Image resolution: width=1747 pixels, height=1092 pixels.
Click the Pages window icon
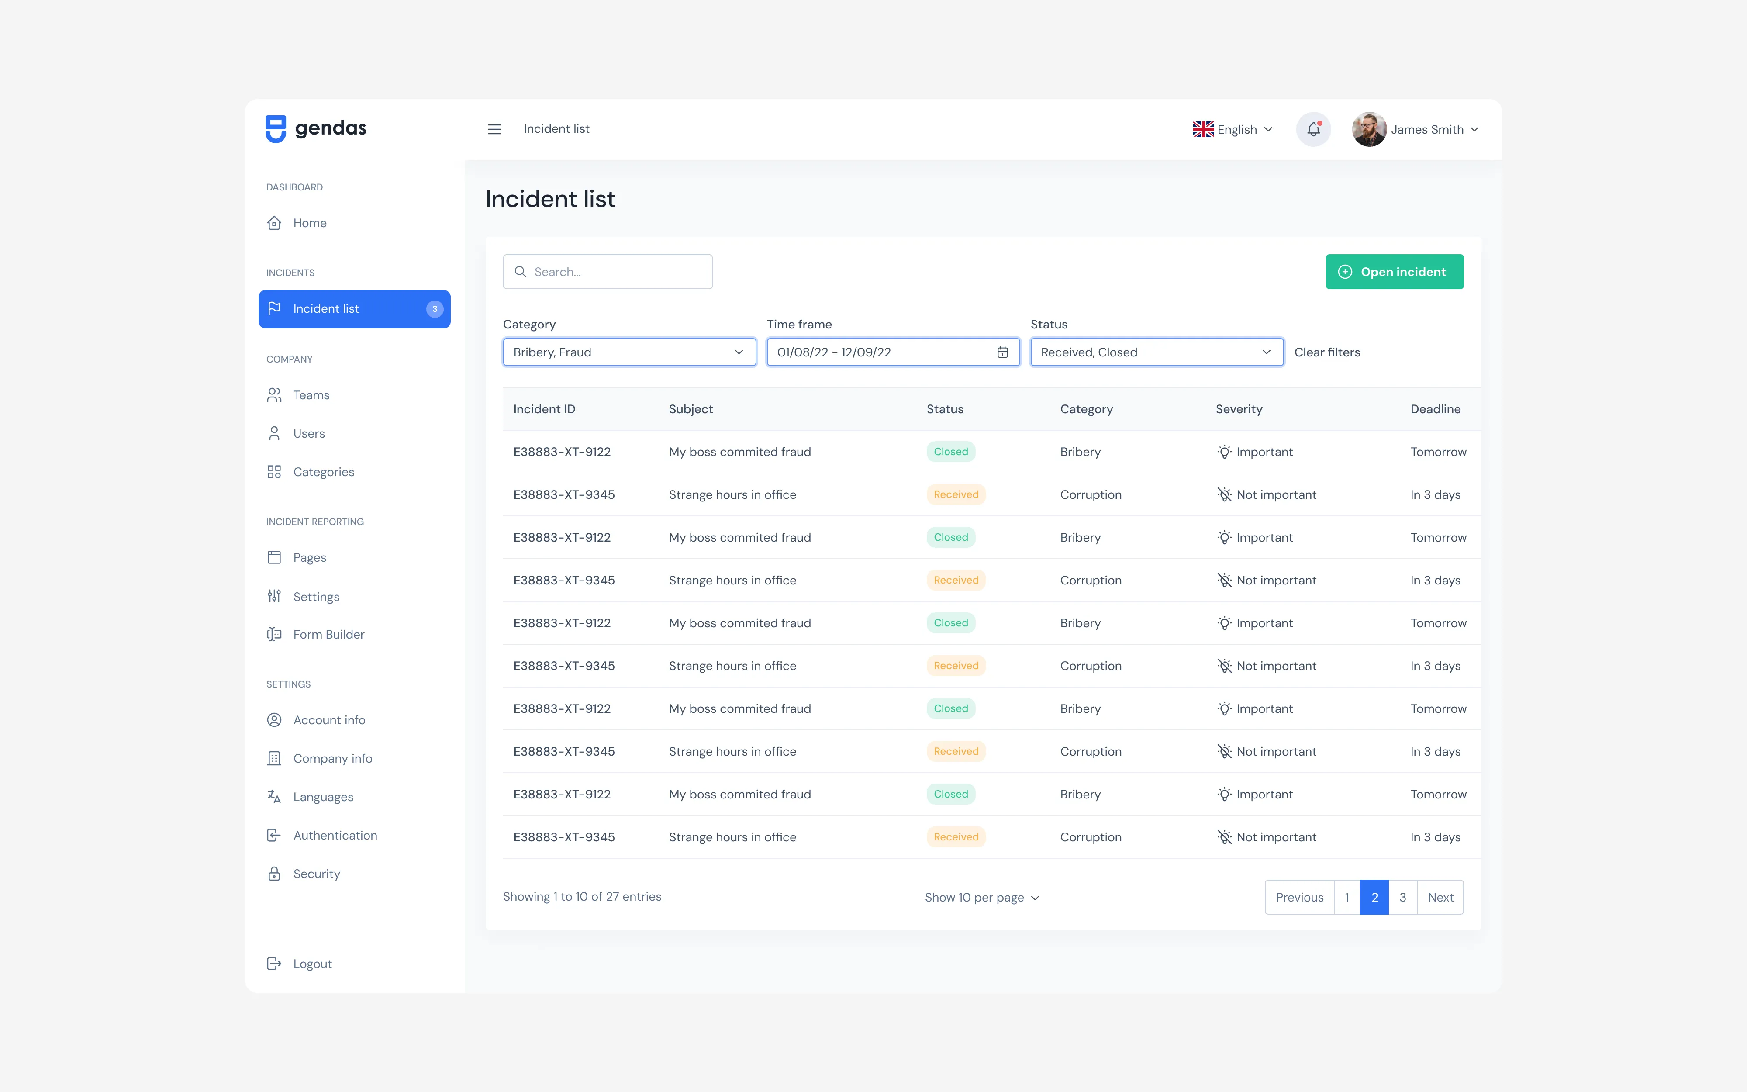coord(274,557)
